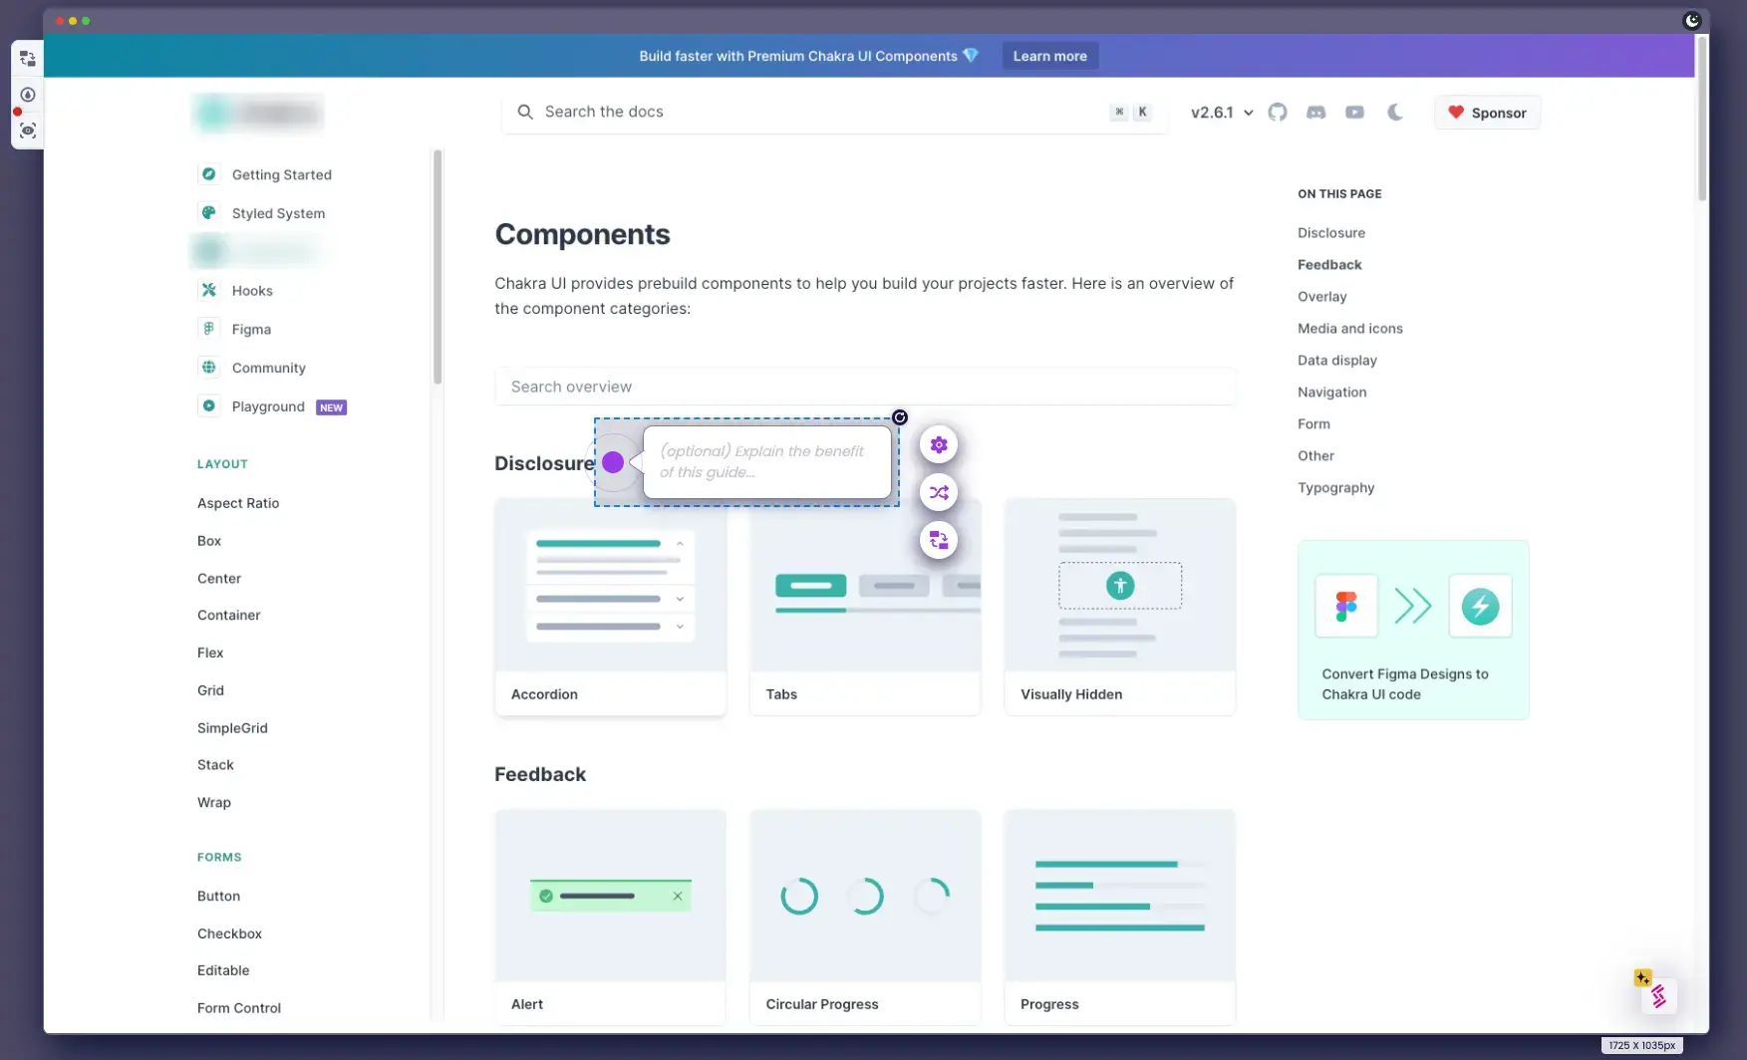
Task: Open Playground in the sidebar
Action: pos(268,406)
